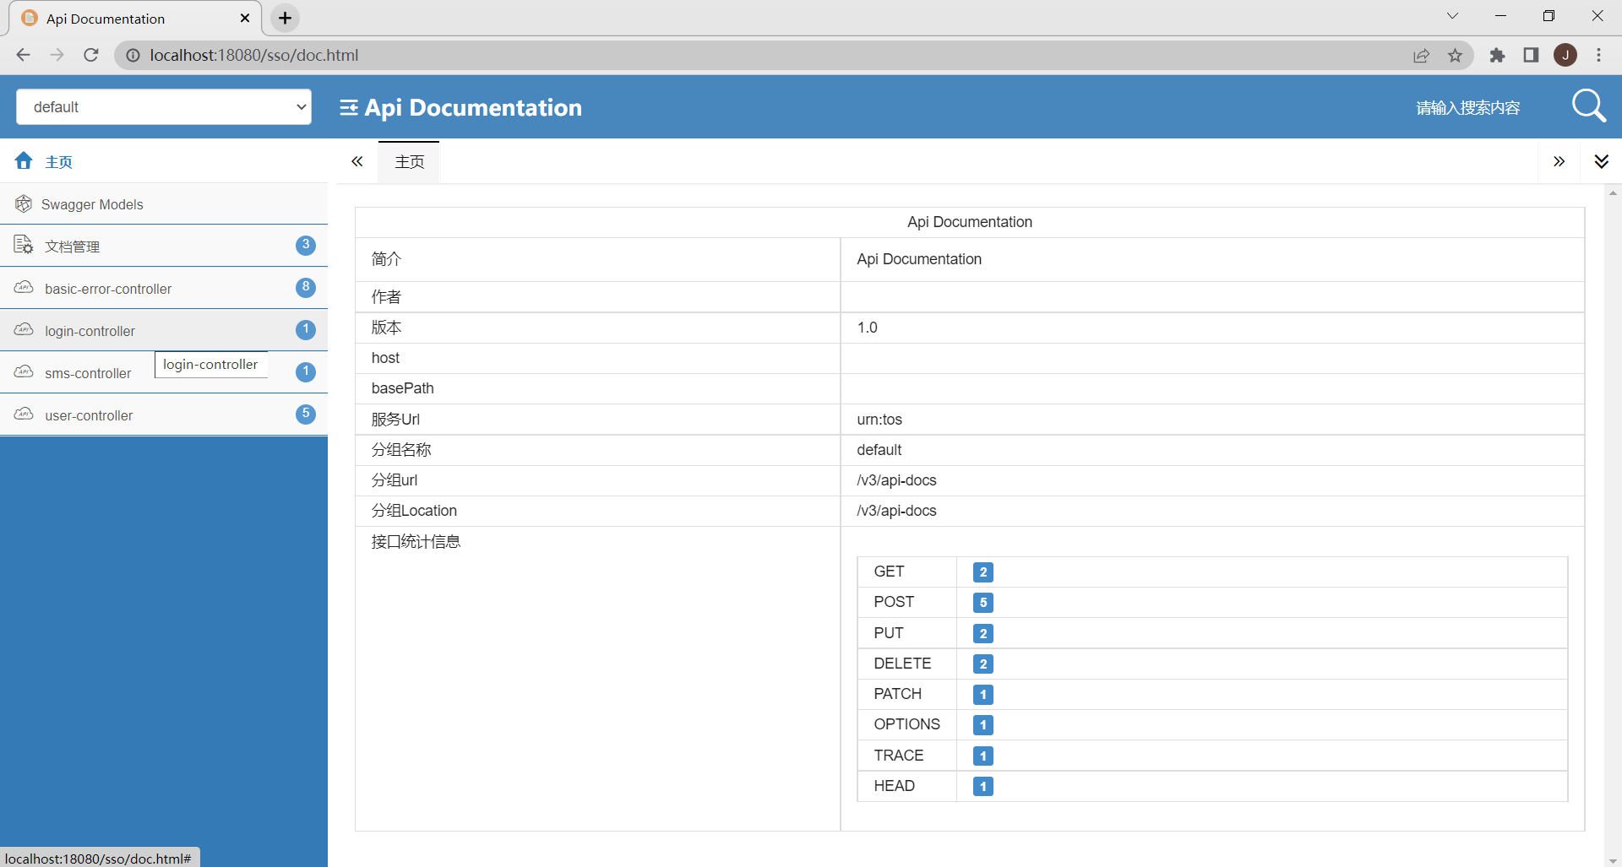Click user-controller count badge 5
1622x867 pixels.
click(306, 414)
